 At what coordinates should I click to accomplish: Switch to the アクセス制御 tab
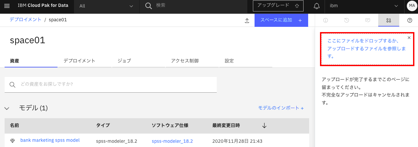pyautogui.click(x=192, y=61)
